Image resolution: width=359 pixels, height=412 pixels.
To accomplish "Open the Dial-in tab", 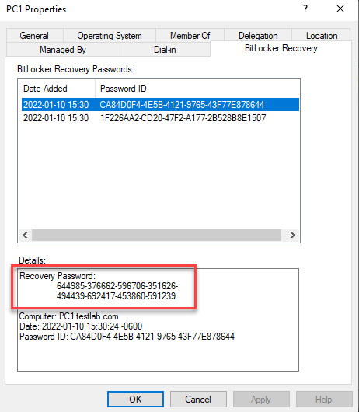I will point(165,50).
